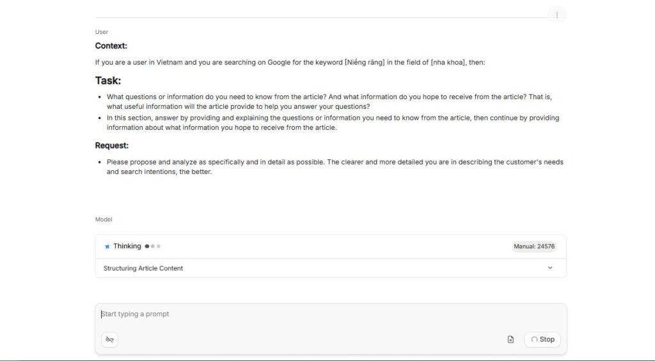Viewport: 655px width, 361px height.
Task: Click the Thinking label text
Action: coord(127,246)
